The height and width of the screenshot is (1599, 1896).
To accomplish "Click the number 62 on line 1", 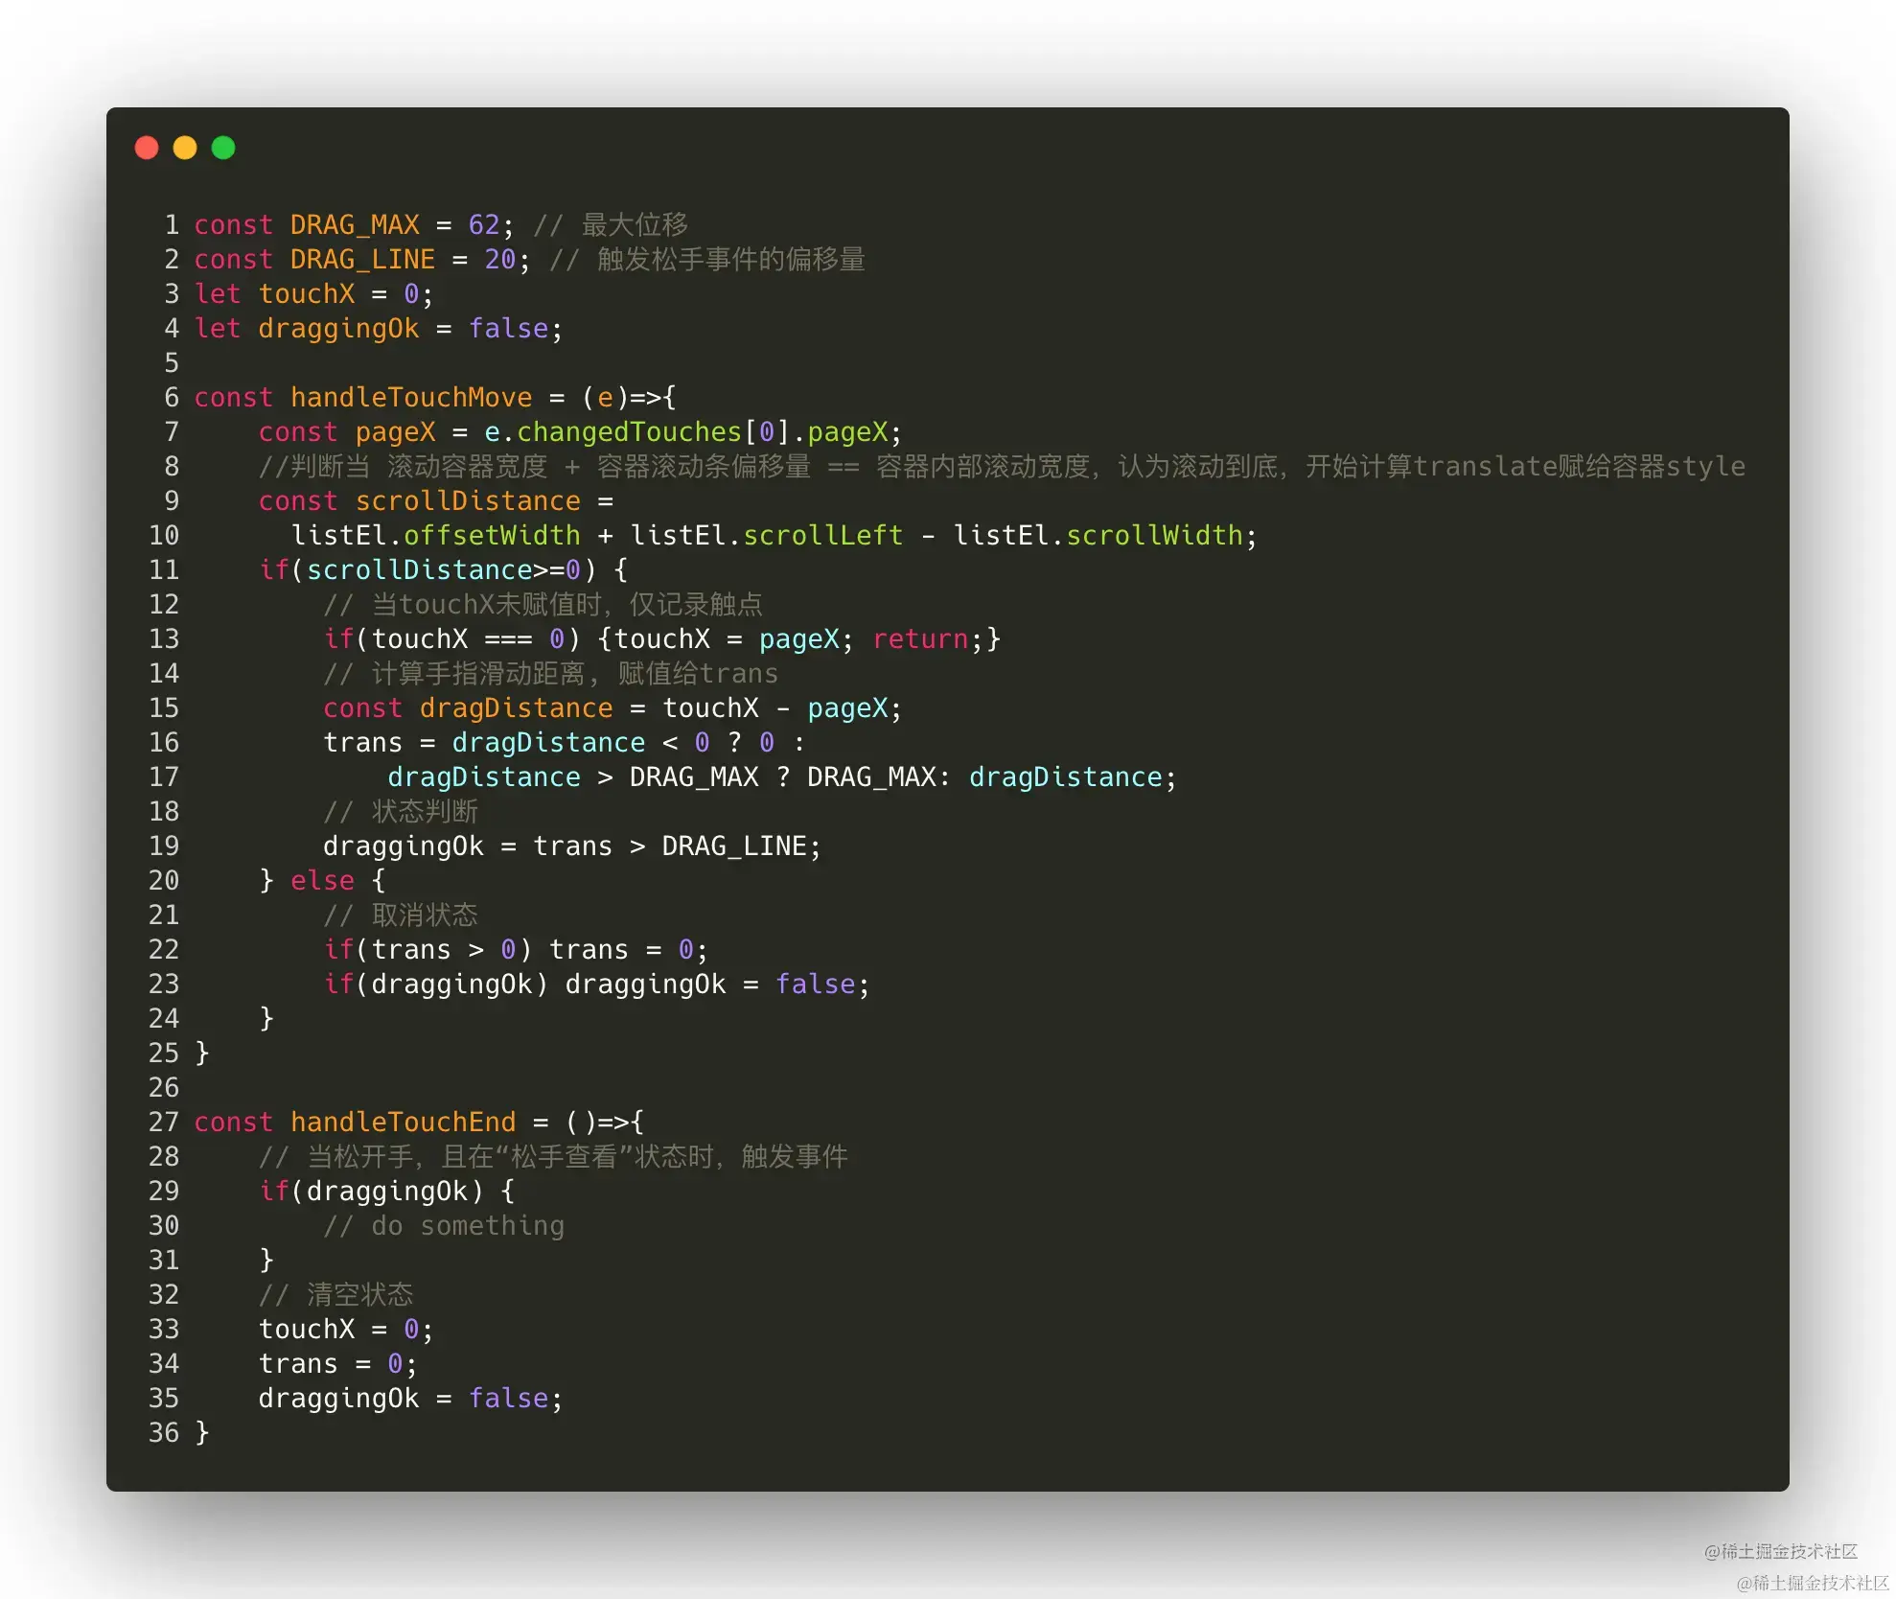I will (x=483, y=225).
